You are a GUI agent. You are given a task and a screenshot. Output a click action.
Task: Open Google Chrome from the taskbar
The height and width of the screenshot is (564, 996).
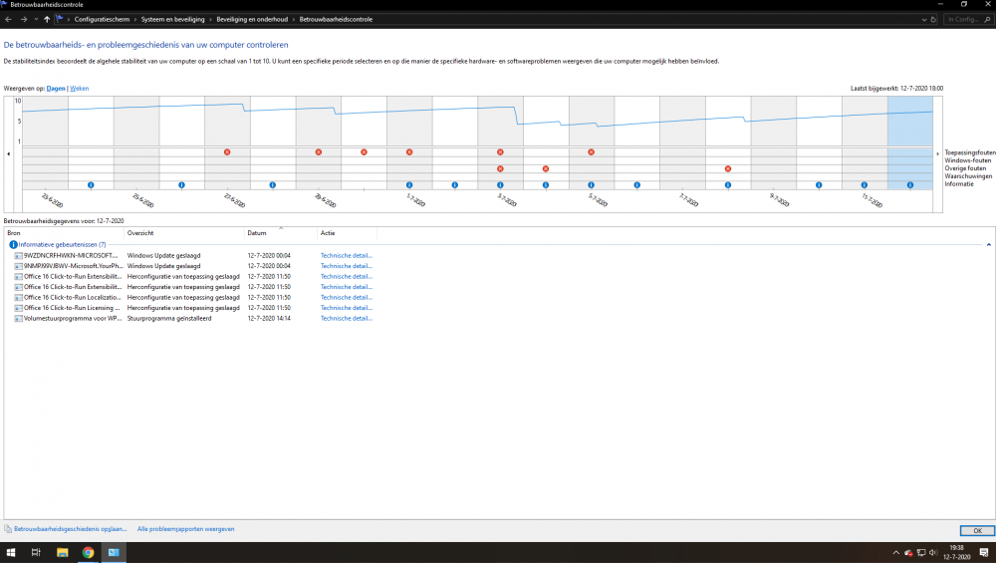[88, 552]
